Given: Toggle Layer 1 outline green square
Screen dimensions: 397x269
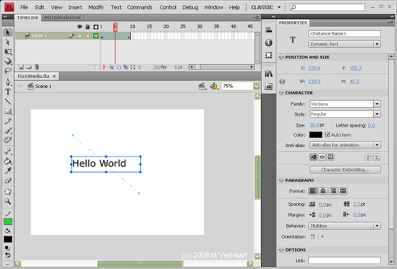Looking at the screenshot, I should pos(95,36).
